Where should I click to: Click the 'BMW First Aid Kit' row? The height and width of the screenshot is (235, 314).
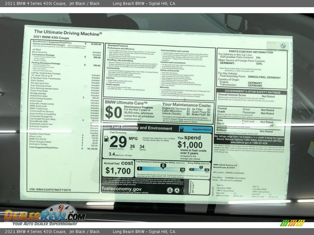[38, 139]
